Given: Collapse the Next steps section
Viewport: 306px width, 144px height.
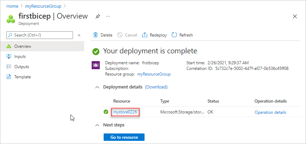Looking at the screenshot, I should [x=97, y=125].
